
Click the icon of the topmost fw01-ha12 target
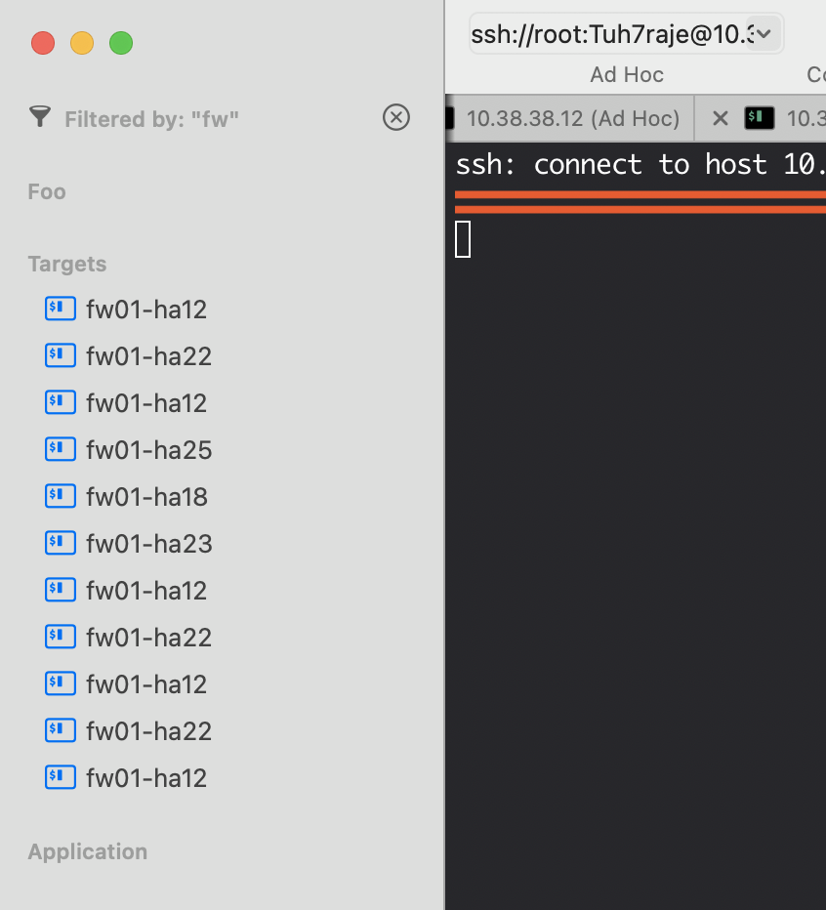(61, 309)
